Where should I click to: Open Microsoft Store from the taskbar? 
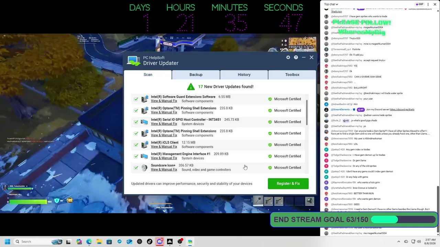(x=109, y=242)
